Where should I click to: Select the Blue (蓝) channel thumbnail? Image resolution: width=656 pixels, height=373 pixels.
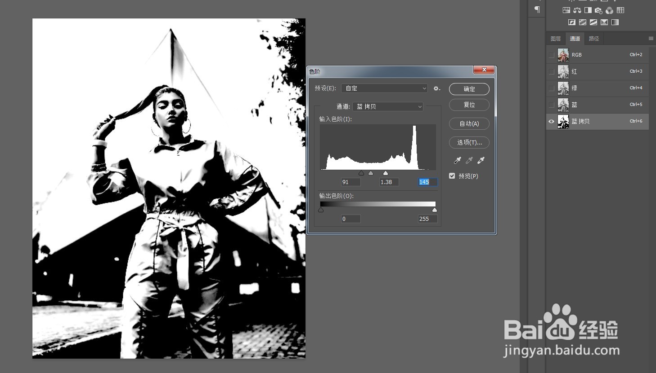[x=563, y=105]
